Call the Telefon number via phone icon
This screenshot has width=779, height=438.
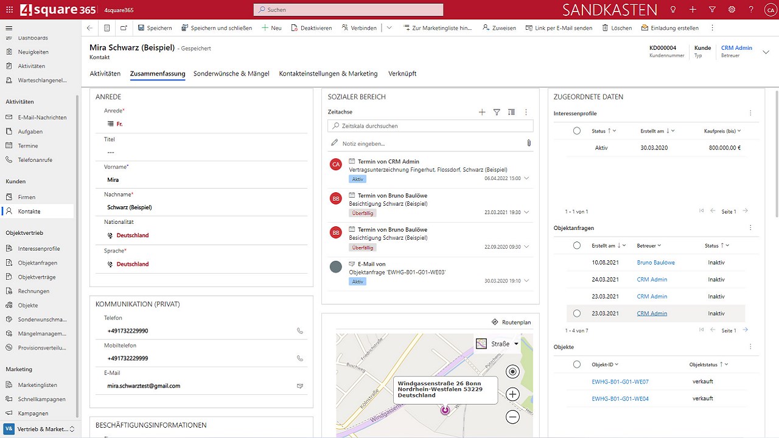point(299,331)
